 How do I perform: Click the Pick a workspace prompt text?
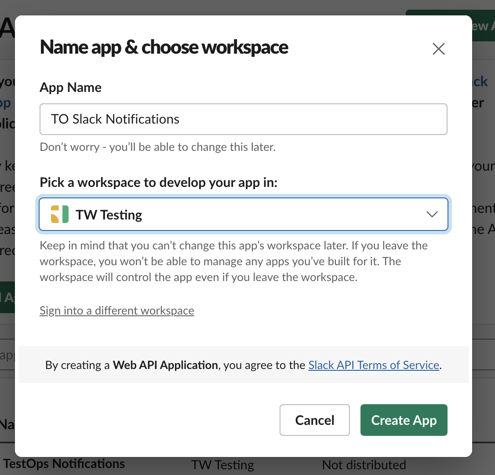158,182
